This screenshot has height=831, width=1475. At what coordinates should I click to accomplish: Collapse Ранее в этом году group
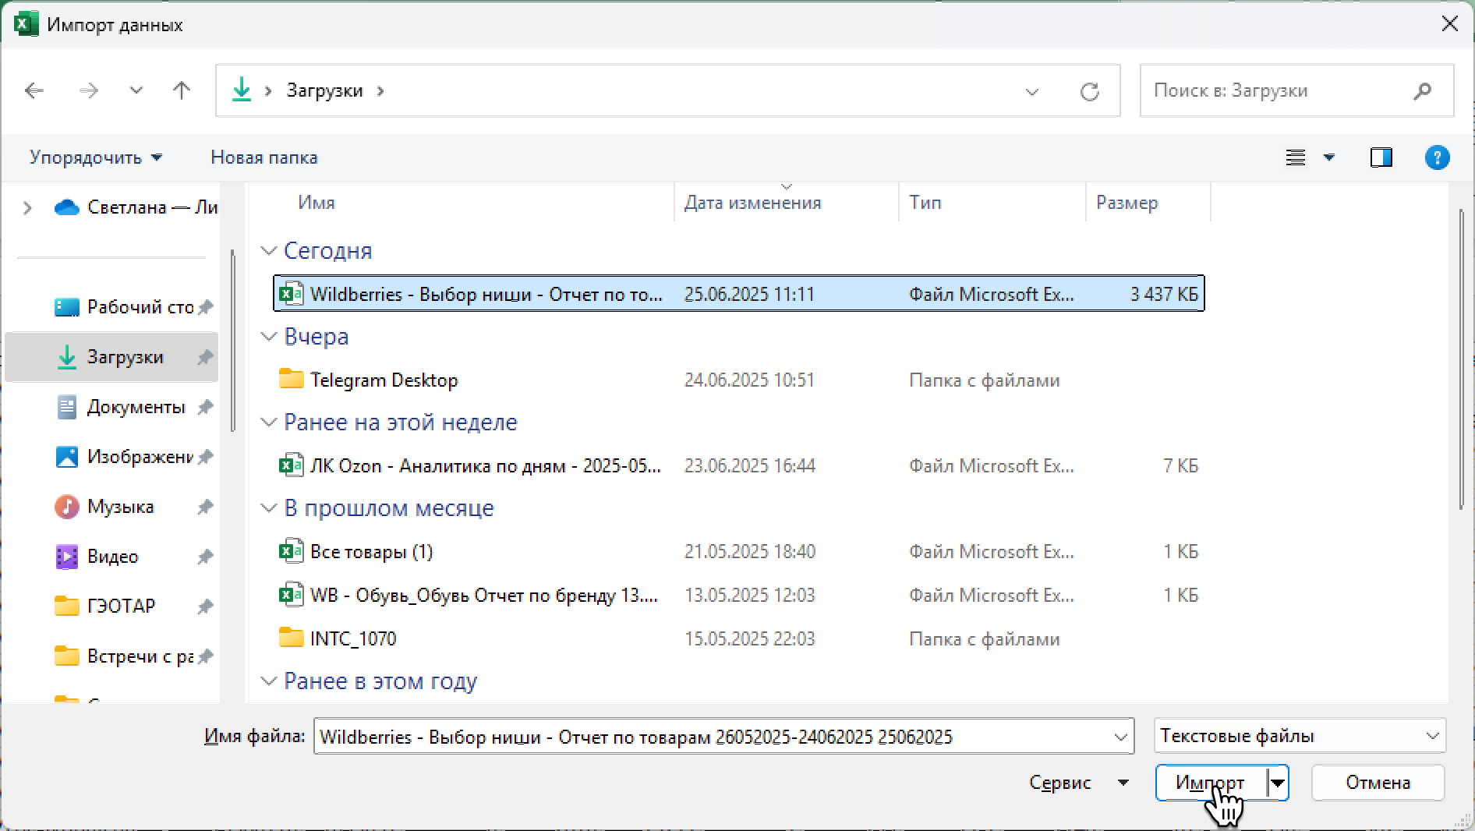point(269,681)
